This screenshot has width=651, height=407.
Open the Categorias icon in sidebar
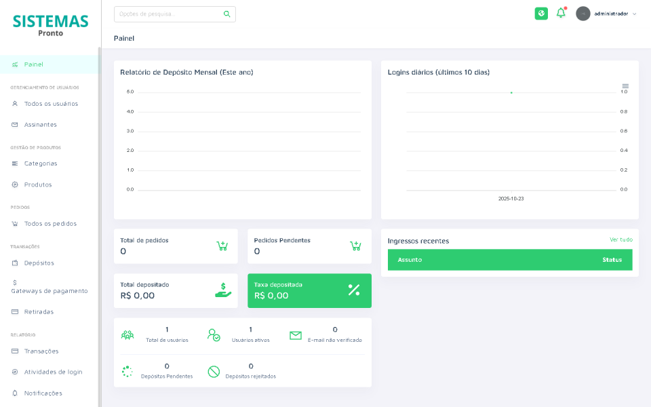(x=14, y=163)
